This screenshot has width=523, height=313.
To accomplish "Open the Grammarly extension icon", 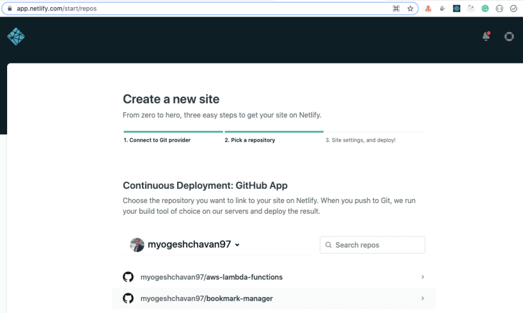I will (485, 9).
